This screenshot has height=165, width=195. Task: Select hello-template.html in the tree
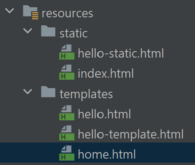click(x=131, y=134)
